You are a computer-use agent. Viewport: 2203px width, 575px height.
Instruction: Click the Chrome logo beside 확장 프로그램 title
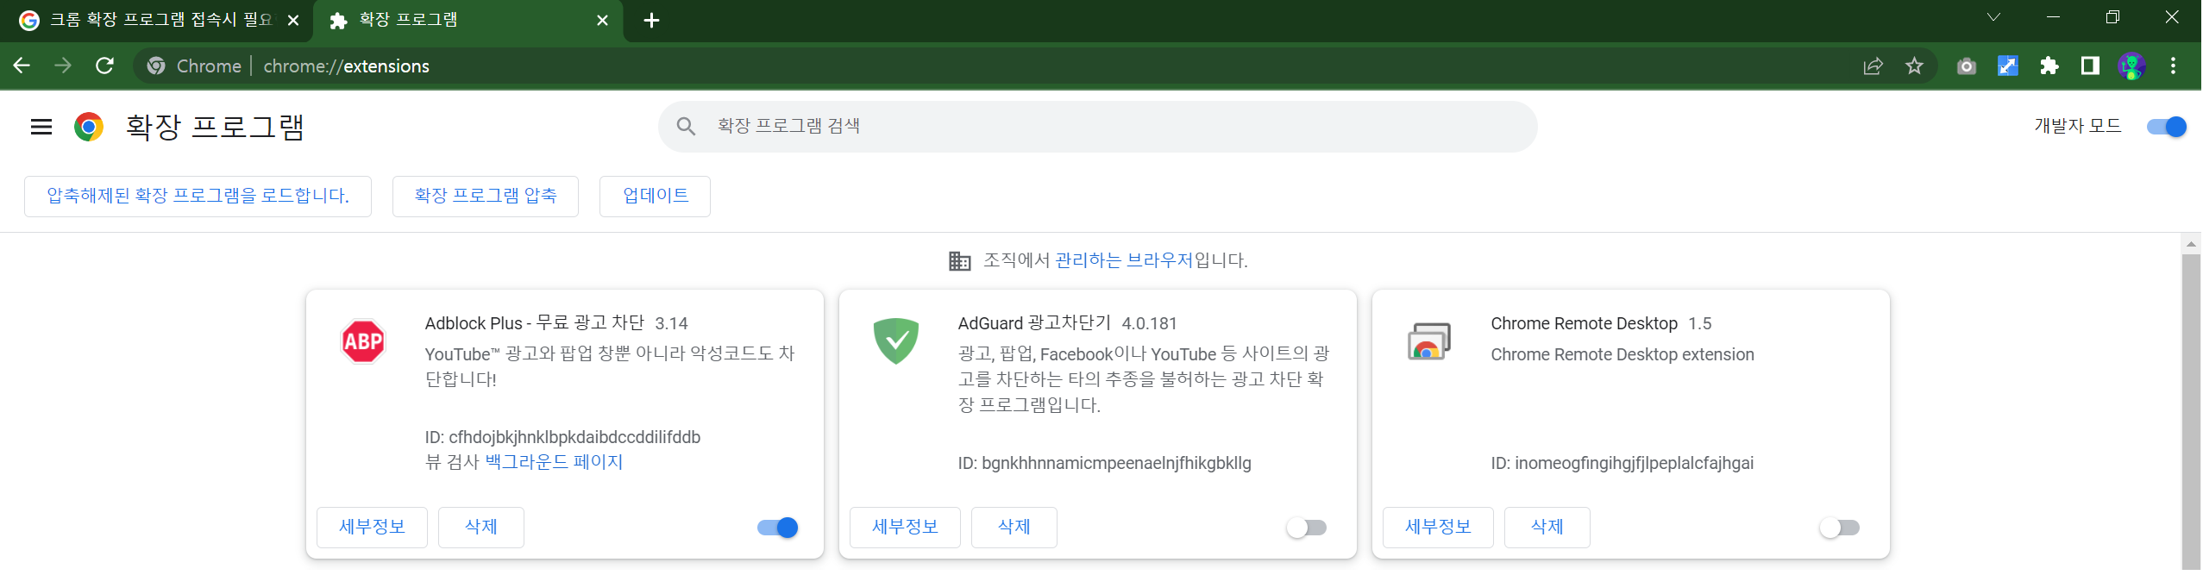coord(89,128)
